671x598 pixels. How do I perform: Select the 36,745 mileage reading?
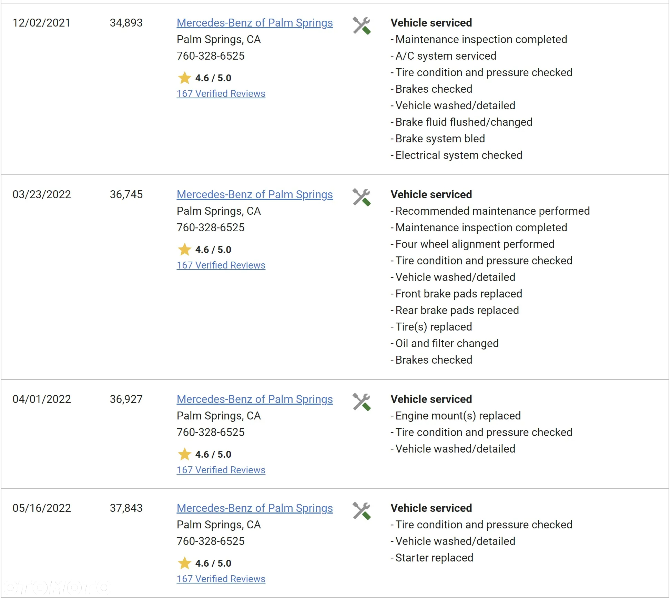126,194
